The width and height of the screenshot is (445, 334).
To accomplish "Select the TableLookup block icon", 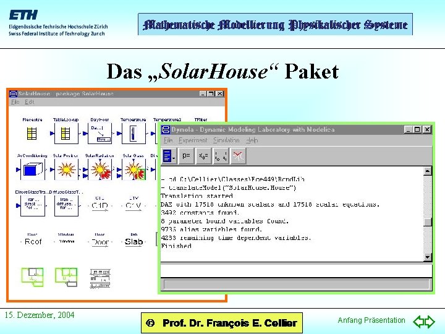I will (66, 134).
